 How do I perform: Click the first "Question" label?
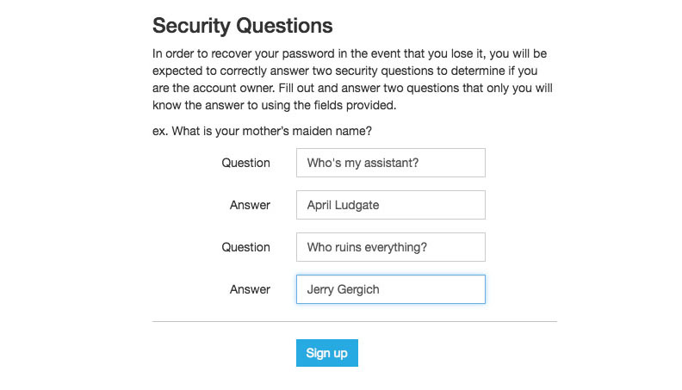245,163
